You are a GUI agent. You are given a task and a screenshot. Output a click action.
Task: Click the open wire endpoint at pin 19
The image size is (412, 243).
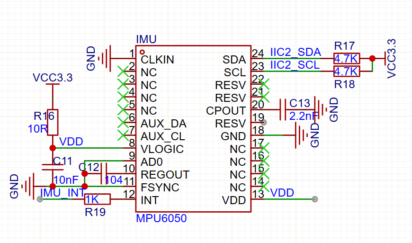point(264,122)
